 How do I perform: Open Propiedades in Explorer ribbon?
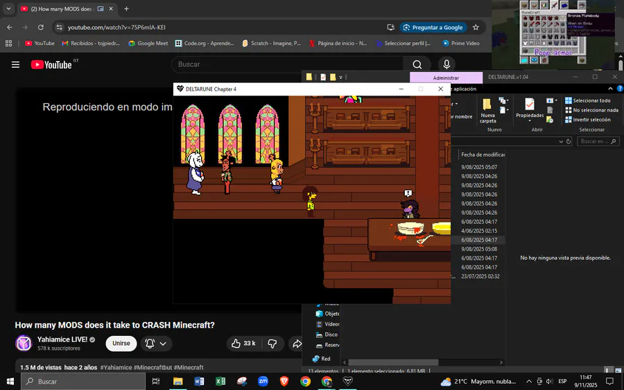(x=529, y=108)
